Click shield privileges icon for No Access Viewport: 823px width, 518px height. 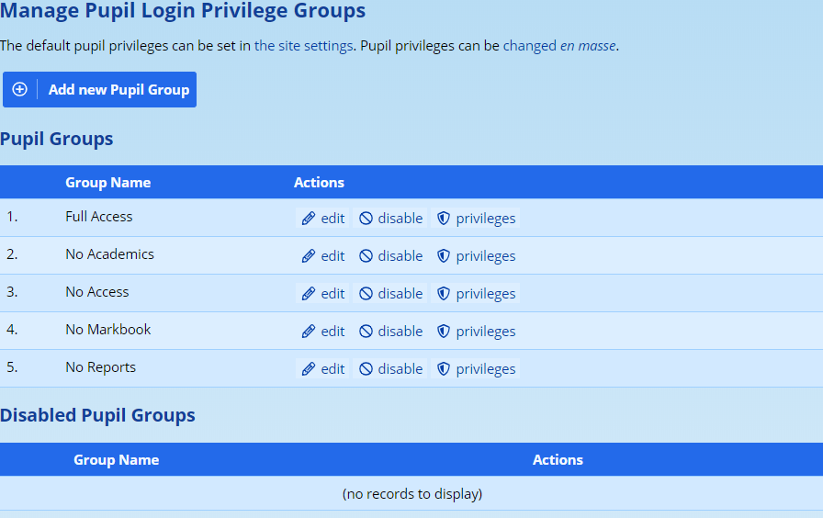(444, 294)
